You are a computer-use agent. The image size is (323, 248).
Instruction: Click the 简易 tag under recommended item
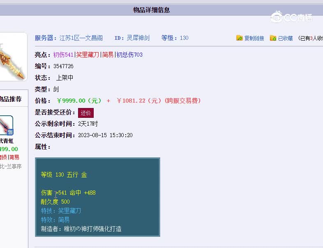14,157
